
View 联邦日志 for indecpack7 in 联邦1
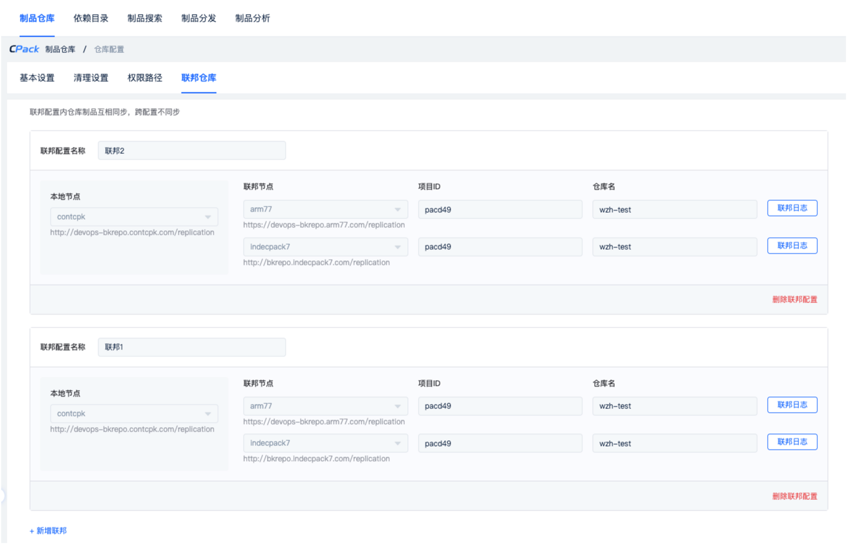point(792,442)
